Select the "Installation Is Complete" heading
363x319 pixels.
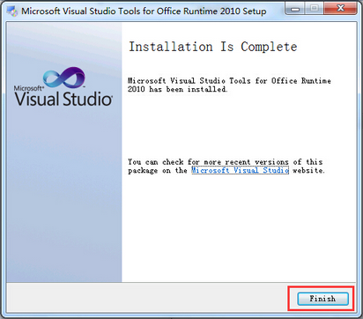[213, 47]
